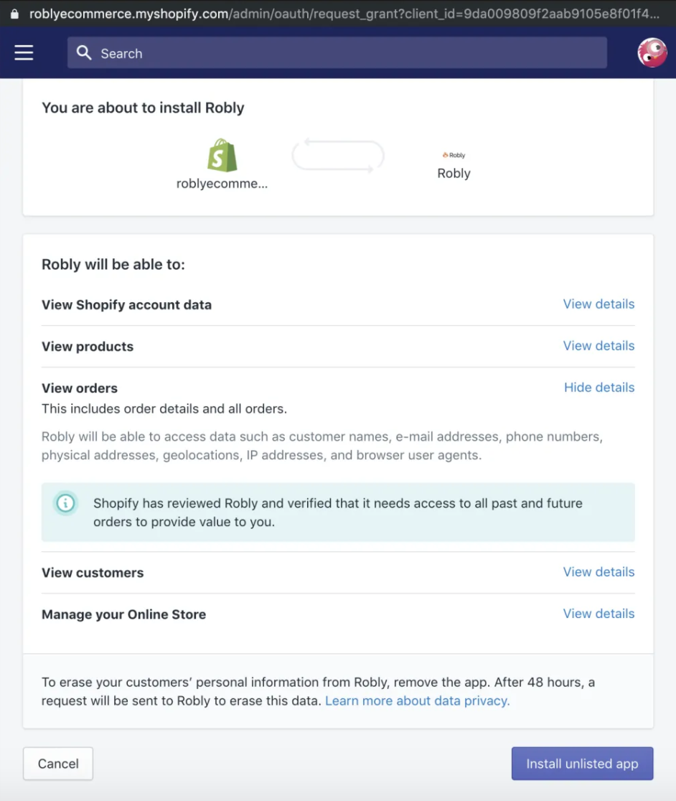Click the browser address bar URL
The width and height of the screenshot is (676, 801).
(x=287, y=12)
